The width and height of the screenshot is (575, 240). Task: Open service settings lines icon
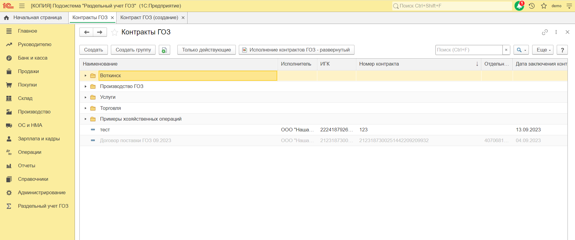[x=569, y=6]
